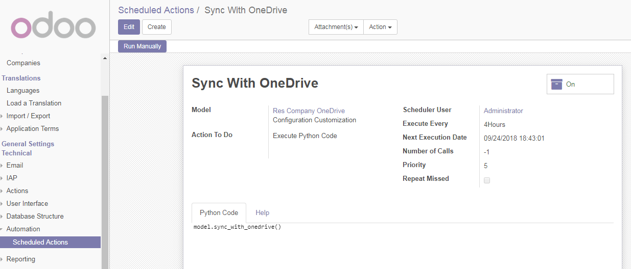The image size is (631, 269).
Task: Toggle the On active status button
Action: (x=580, y=85)
